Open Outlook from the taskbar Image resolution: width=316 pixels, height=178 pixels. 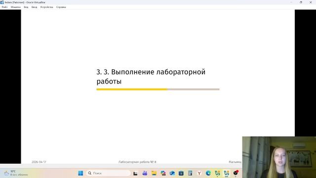click(172, 173)
